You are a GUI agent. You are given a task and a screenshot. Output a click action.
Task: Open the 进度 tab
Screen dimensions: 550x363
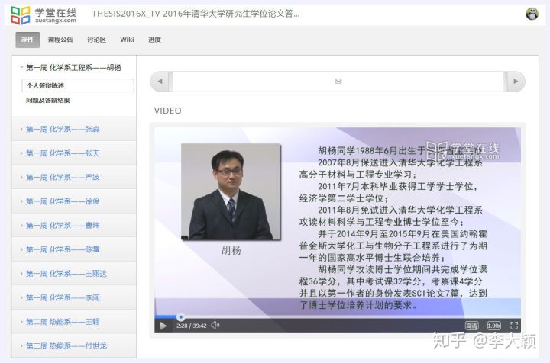(x=154, y=40)
